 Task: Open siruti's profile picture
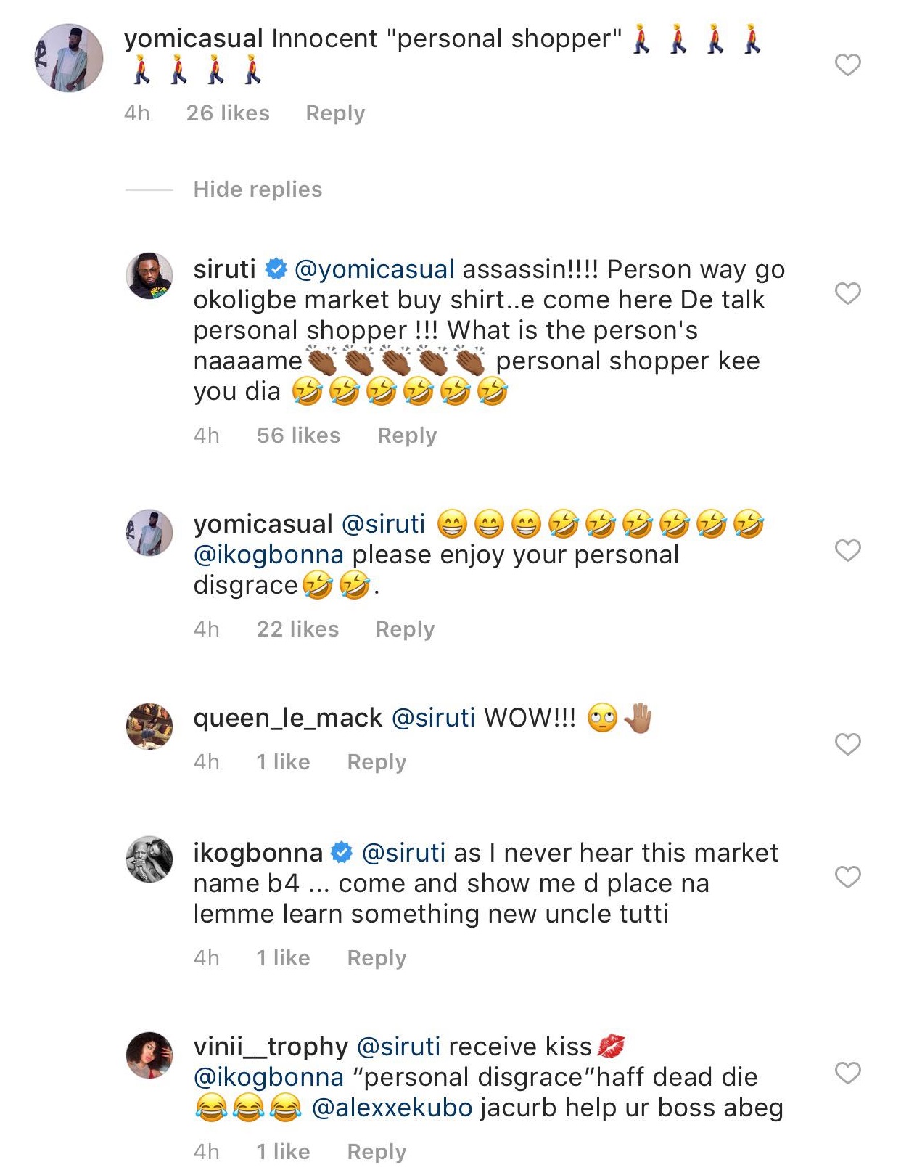(x=149, y=276)
